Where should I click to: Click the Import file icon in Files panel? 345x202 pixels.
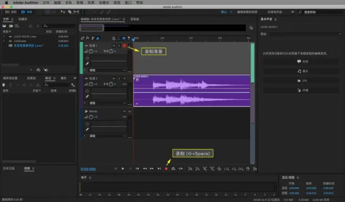(10, 26)
